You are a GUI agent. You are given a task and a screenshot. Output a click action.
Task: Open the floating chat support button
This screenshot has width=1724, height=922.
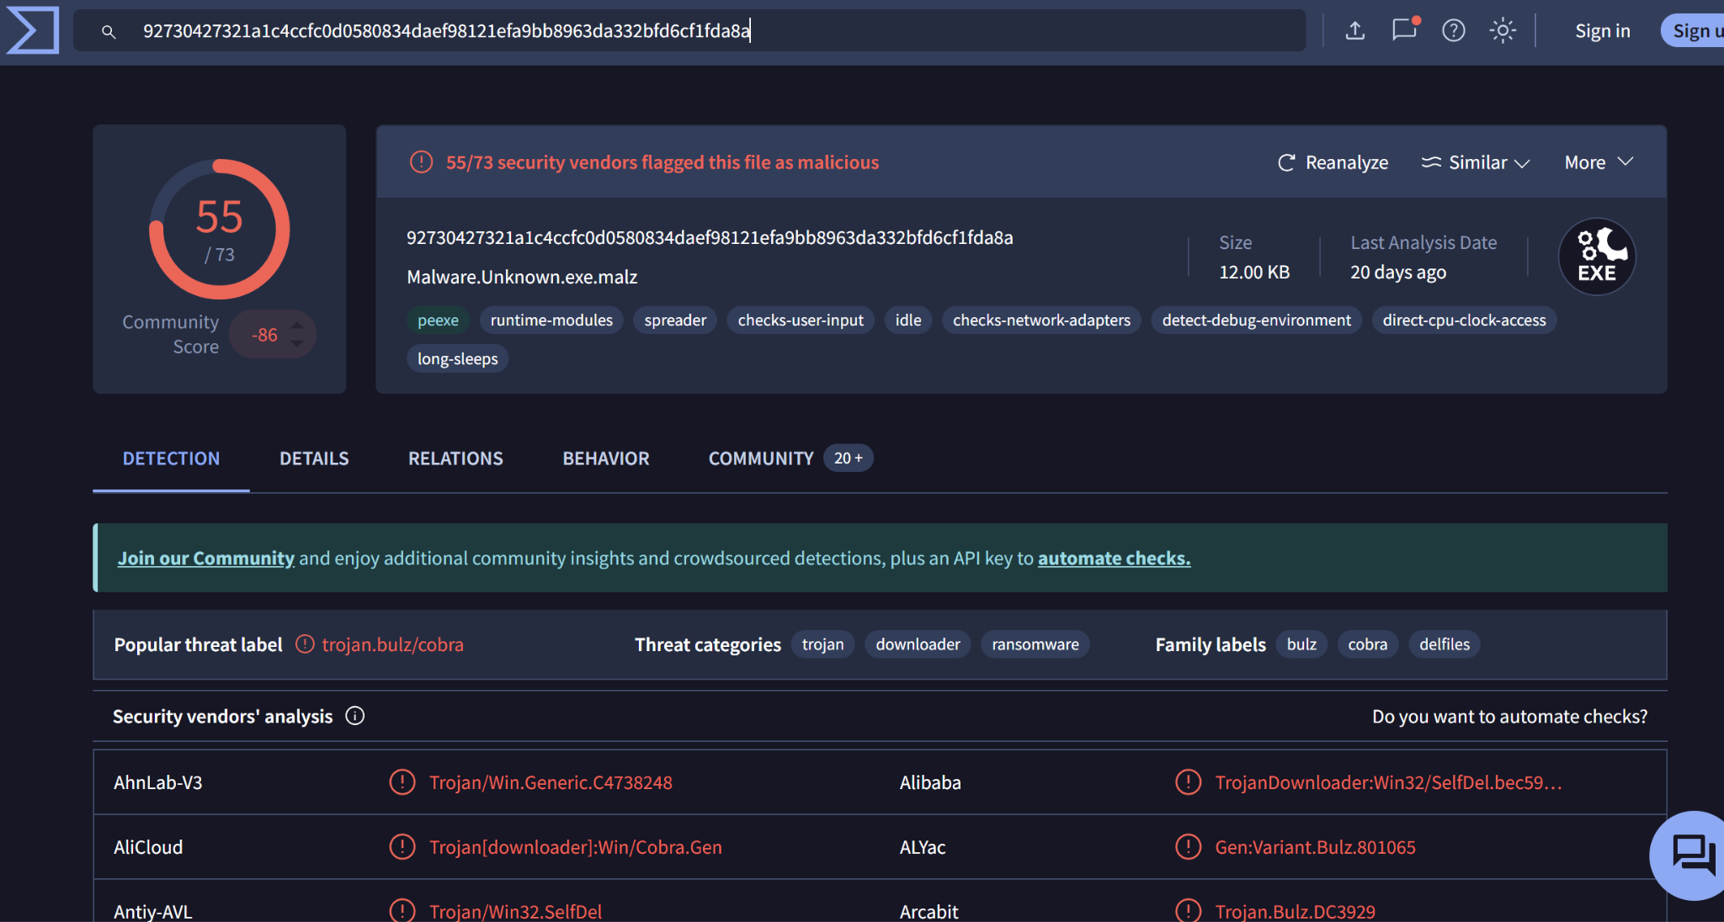click(x=1690, y=856)
